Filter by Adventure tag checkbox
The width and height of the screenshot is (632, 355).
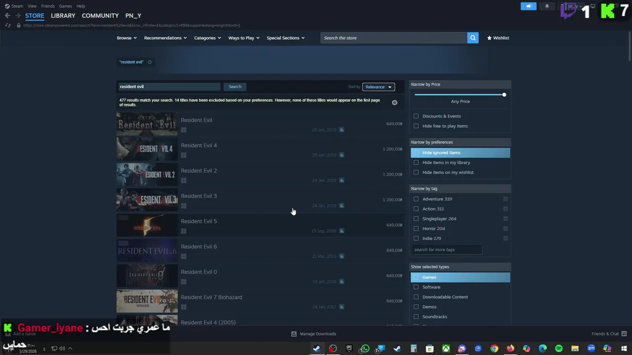point(416,199)
